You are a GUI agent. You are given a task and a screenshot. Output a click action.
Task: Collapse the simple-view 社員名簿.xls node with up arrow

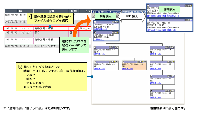point(95,22)
